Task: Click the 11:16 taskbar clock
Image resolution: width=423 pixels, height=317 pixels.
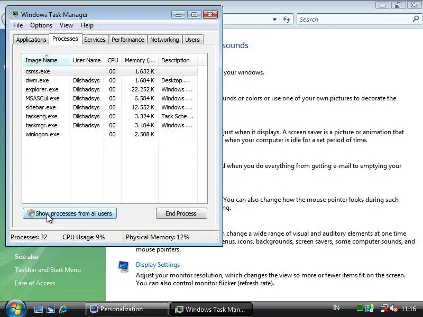Action: click(x=409, y=309)
